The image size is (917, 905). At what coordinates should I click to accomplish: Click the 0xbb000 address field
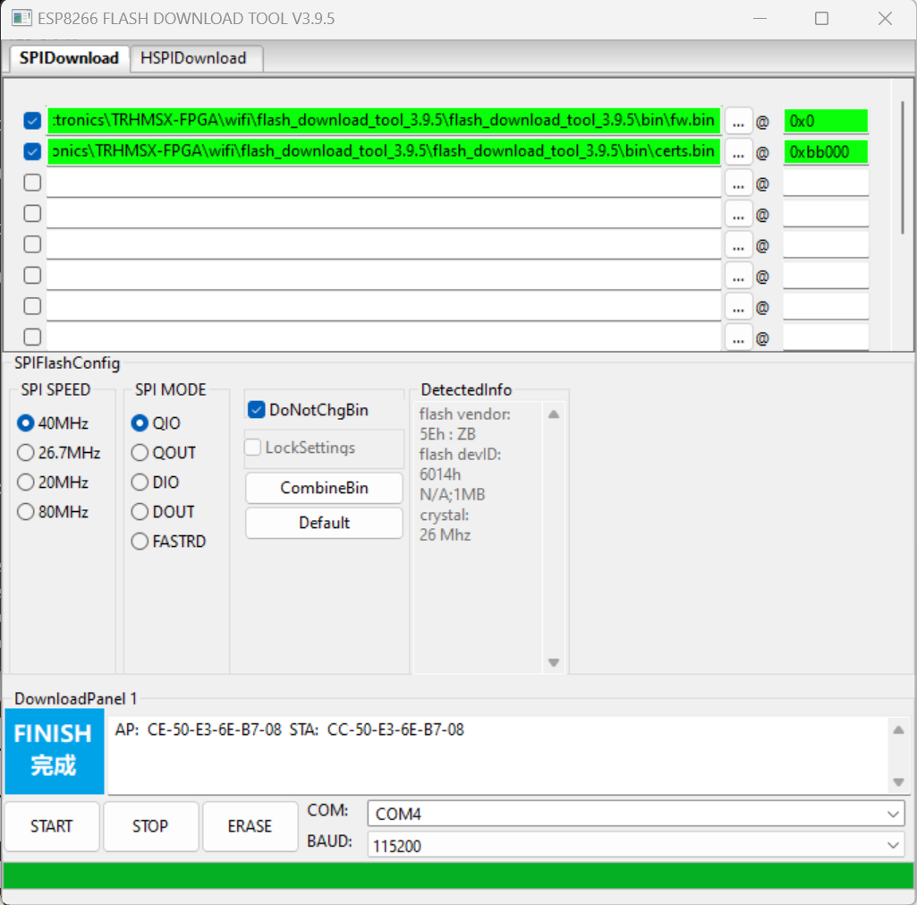[x=825, y=152]
